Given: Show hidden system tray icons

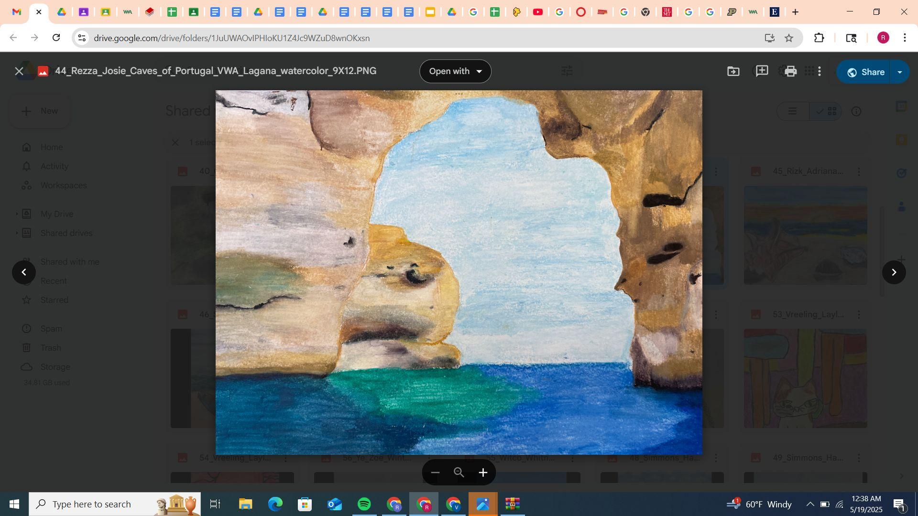Looking at the screenshot, I should tap(810, 504).
